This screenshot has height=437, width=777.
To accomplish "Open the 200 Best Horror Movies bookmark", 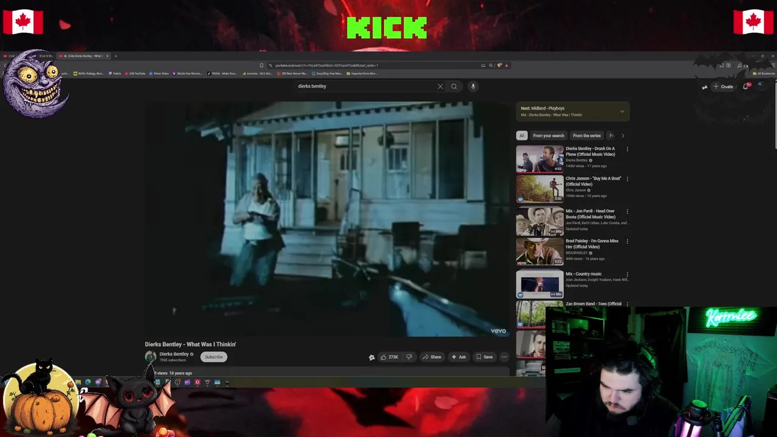I will point(293,73).
